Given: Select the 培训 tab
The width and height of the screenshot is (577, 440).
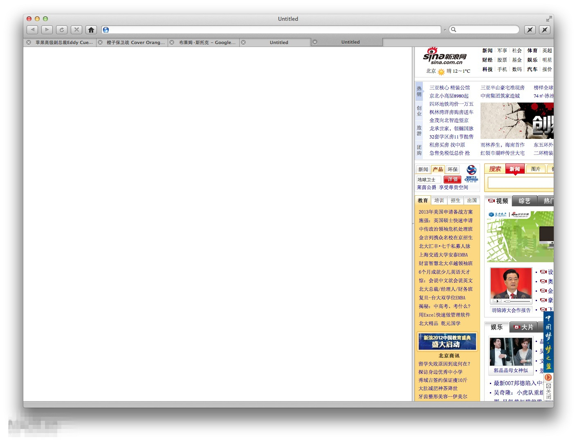Looking at the screenshot, I should coord(439,201).
